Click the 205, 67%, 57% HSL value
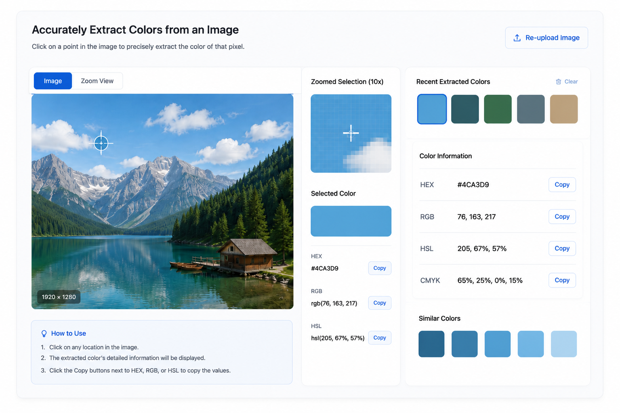The width and height of the screenshot is (620, 413). 482,248
